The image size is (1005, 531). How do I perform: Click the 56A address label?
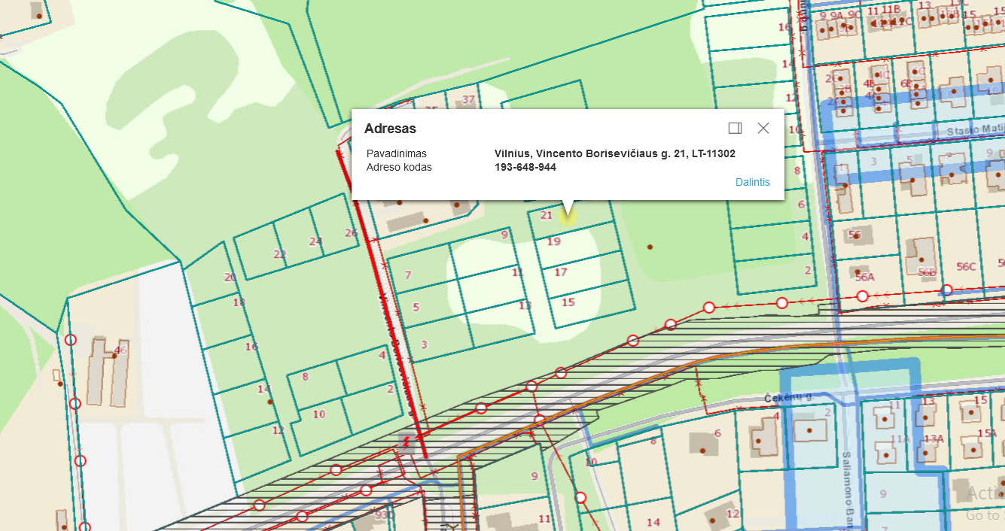(x=864, y=277)
